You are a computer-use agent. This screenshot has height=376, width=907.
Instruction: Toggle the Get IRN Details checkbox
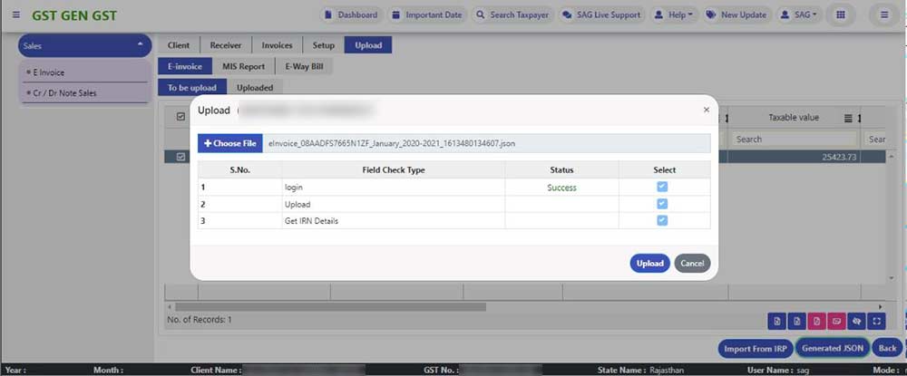(662, 220)
